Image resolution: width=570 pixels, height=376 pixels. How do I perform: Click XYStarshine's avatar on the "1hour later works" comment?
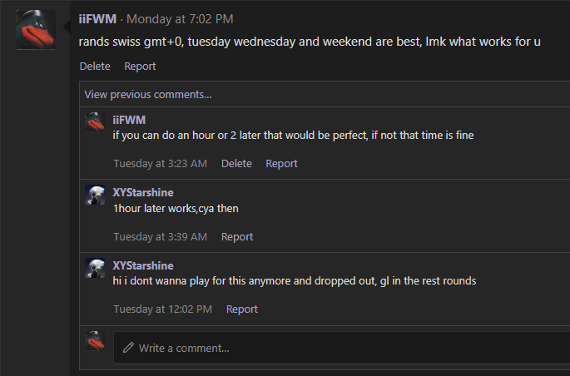[95, 194]
